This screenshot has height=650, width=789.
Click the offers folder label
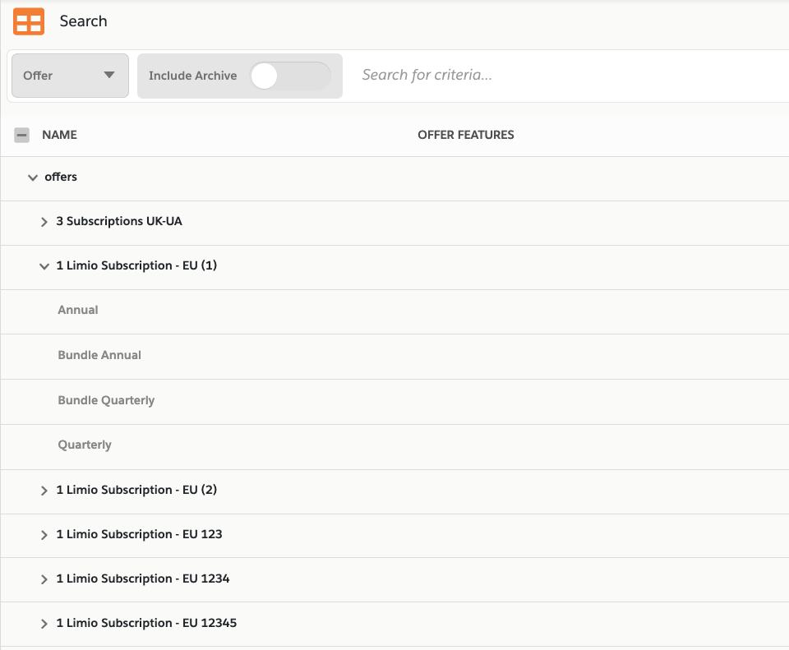tap(61, 177)
